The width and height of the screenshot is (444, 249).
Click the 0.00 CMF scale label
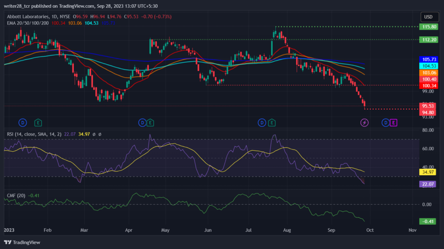[x=427, y=204]
